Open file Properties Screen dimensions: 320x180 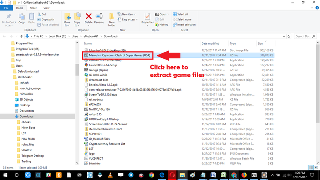[x=147, y=19]
